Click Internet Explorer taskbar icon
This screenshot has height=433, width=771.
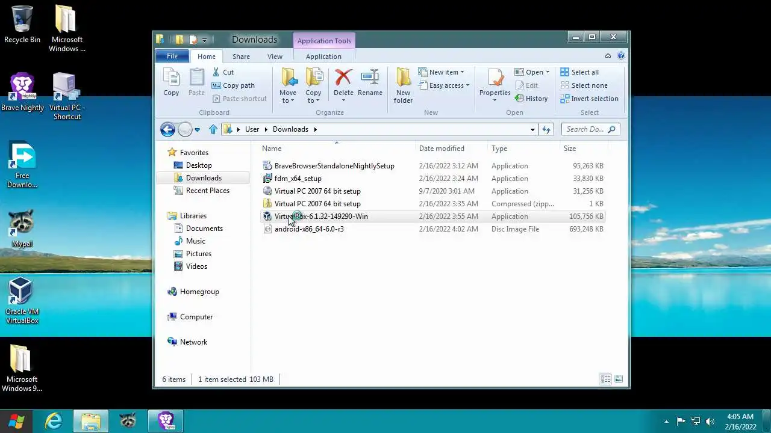click(54, 421)
